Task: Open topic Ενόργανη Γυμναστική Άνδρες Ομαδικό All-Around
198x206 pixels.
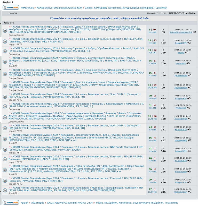Action: click(x=76, y=50)
